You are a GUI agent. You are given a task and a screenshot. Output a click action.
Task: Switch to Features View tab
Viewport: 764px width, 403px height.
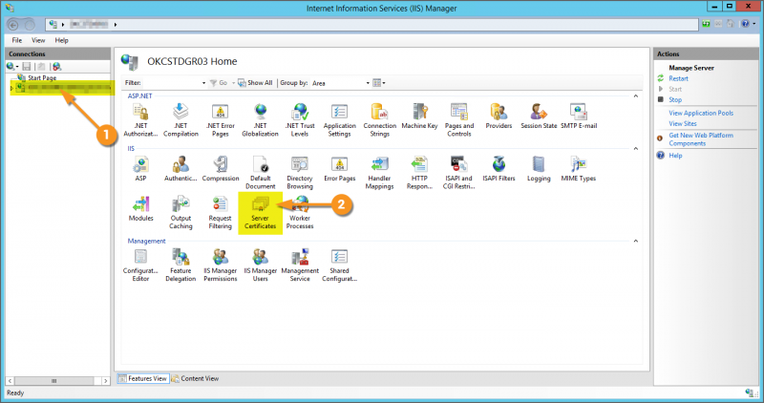point(142,378)
